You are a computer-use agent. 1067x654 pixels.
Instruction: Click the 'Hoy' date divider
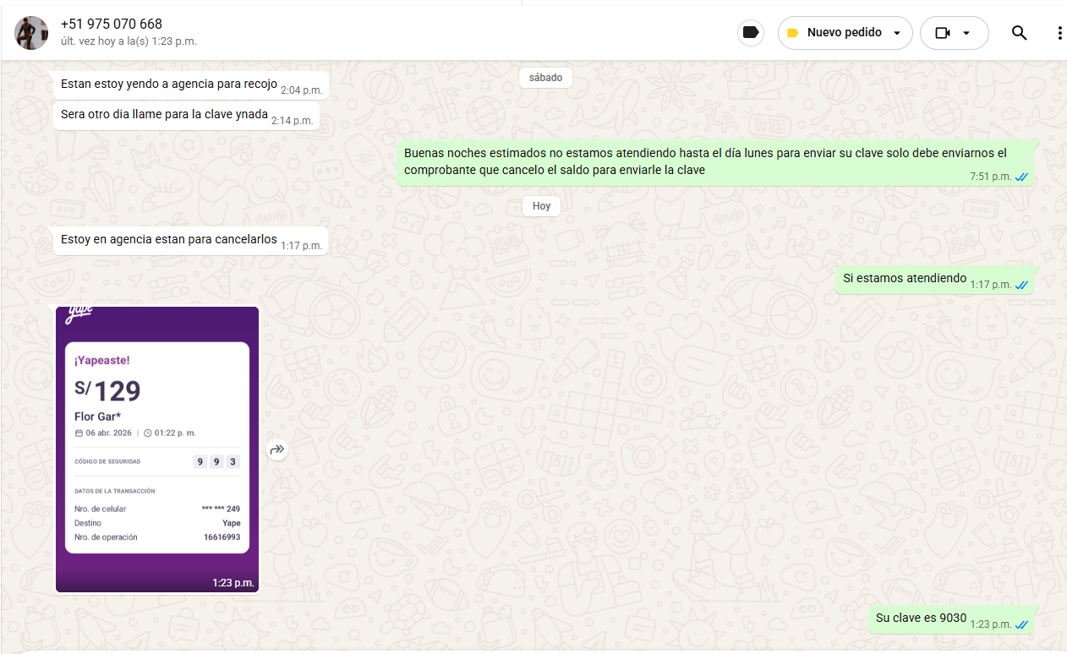pos(541,206)
